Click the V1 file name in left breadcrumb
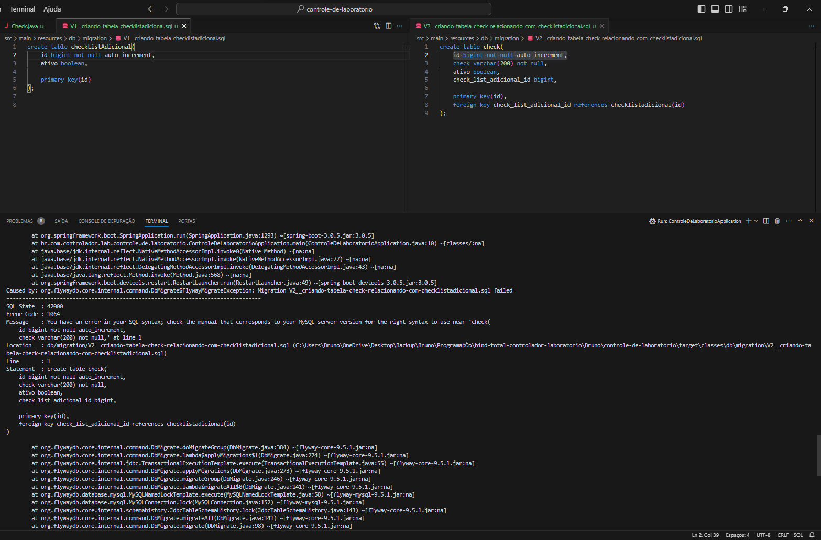Viewport: 821px width, 540px height. (174, 38)
